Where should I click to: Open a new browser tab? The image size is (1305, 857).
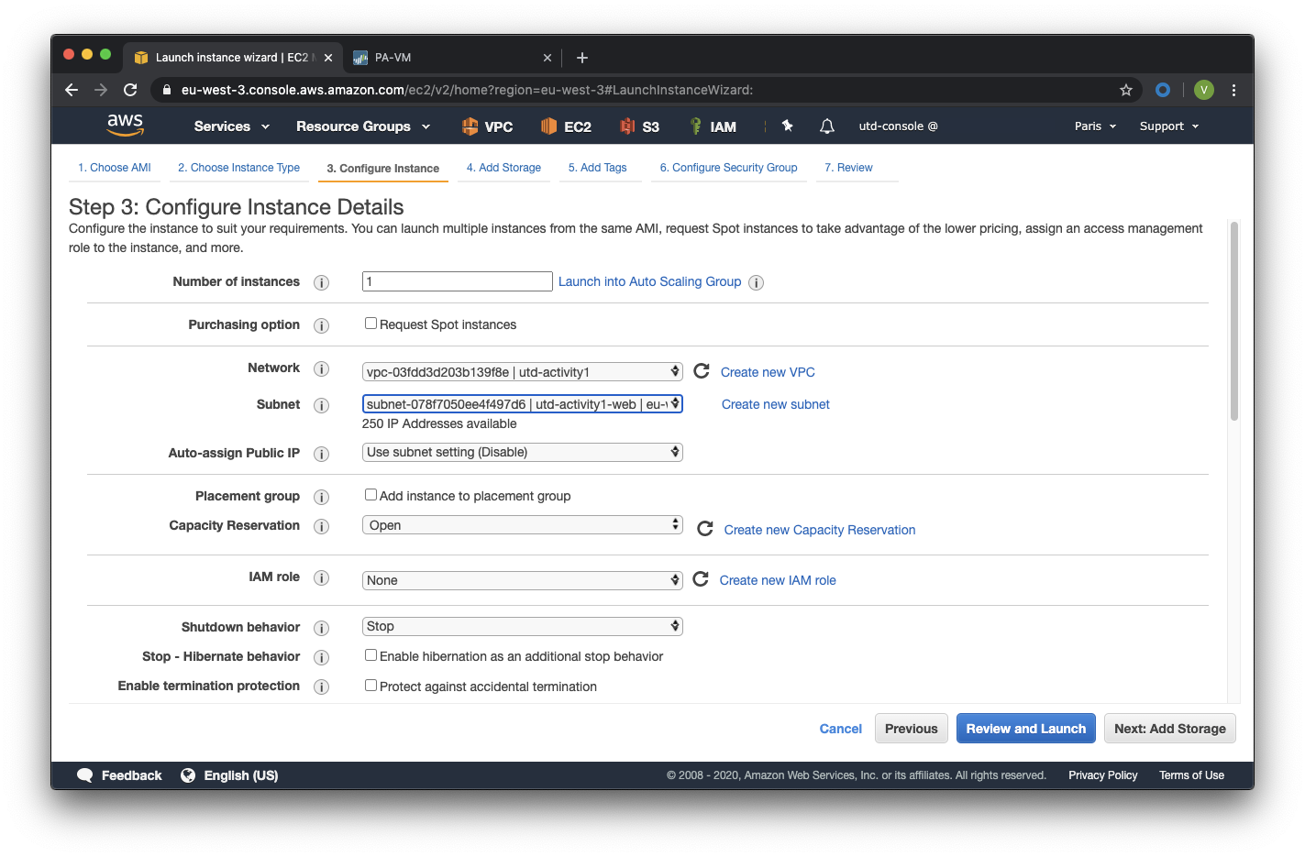[581, 58]
